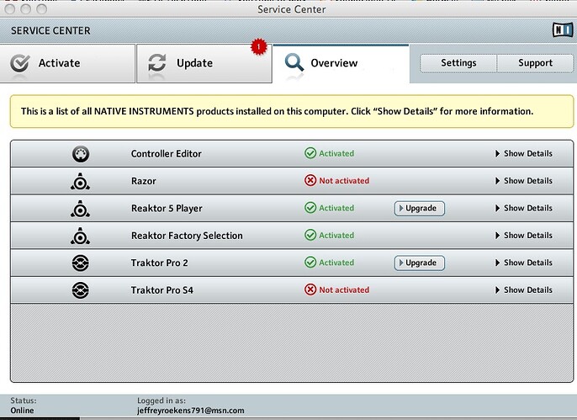Image resolution: width=577 pixels, height=420 pixels.
Task: Open the Support page
Action: tap(536, 63)
